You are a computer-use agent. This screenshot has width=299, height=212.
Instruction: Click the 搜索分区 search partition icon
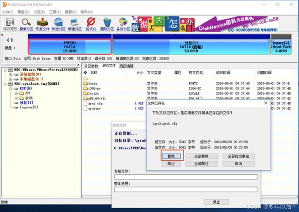pyautogui.click(x=26, y=24)
